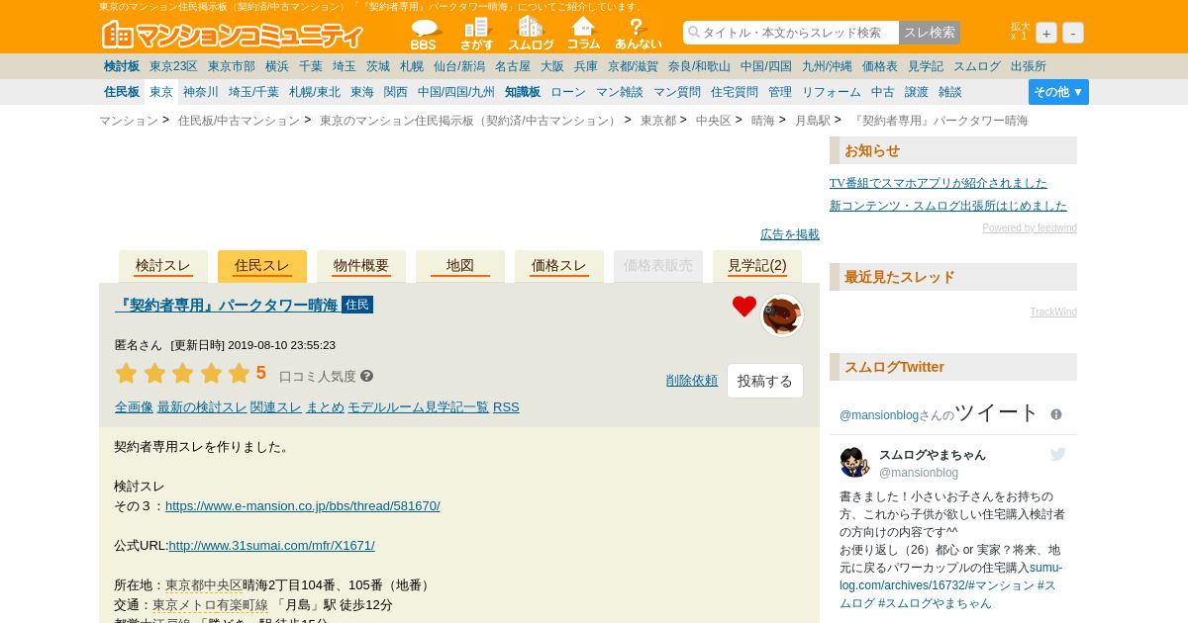Click the #スムログやまちゃん hashtag
The height and width of the screenshot is (623, 1188).
[935, 603]
